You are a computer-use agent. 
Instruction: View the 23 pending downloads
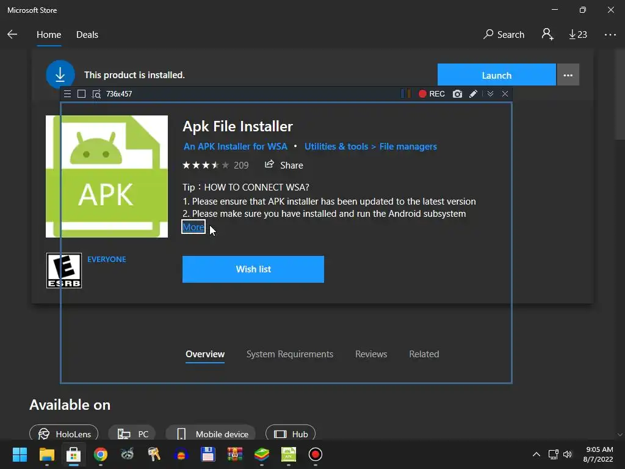577,35
